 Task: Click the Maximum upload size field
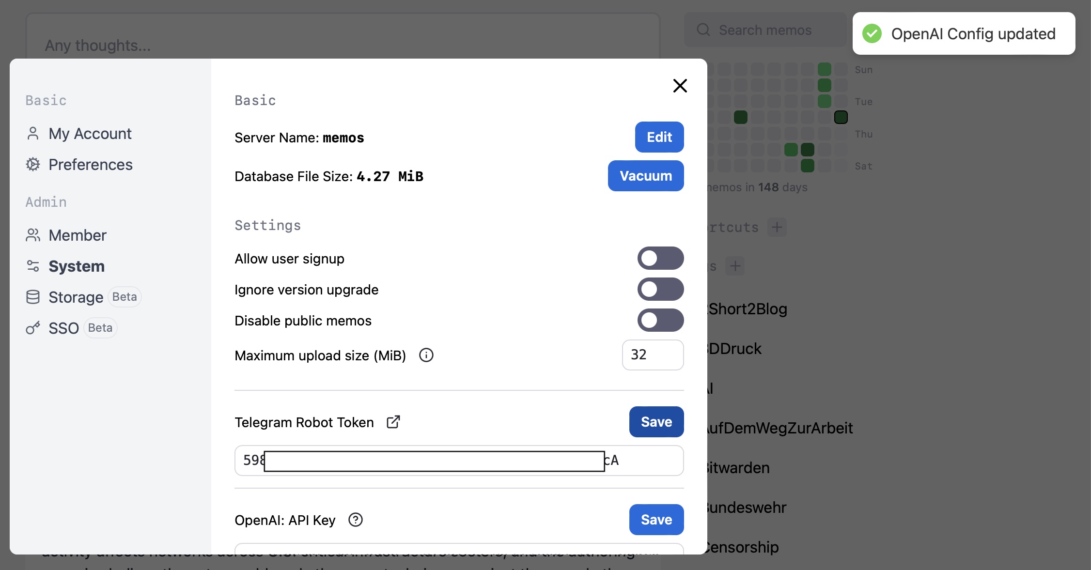(652, 355)
